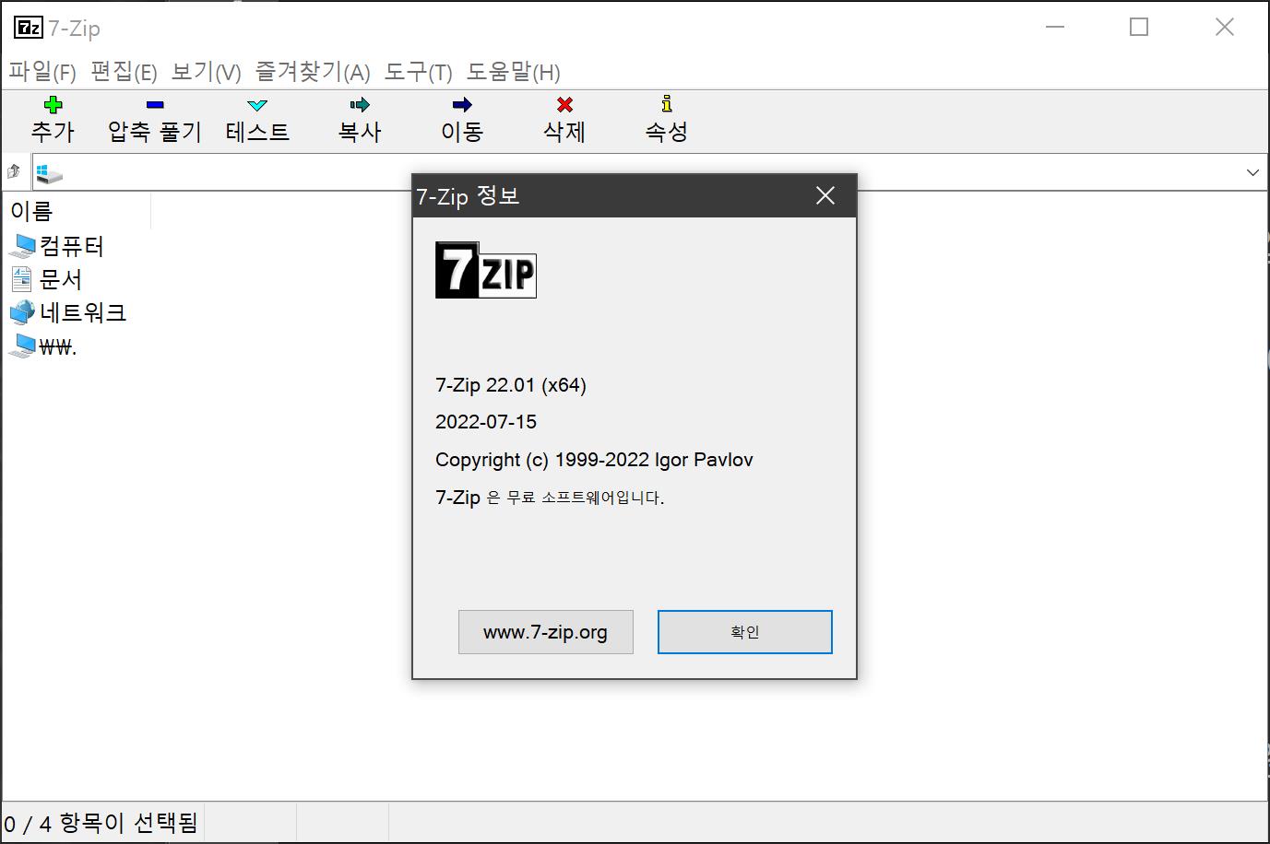1270x844 pixels.
Task: Open the 즐겨찾기(A) menu
Action: pyautogui.click(x=313, y=72)
